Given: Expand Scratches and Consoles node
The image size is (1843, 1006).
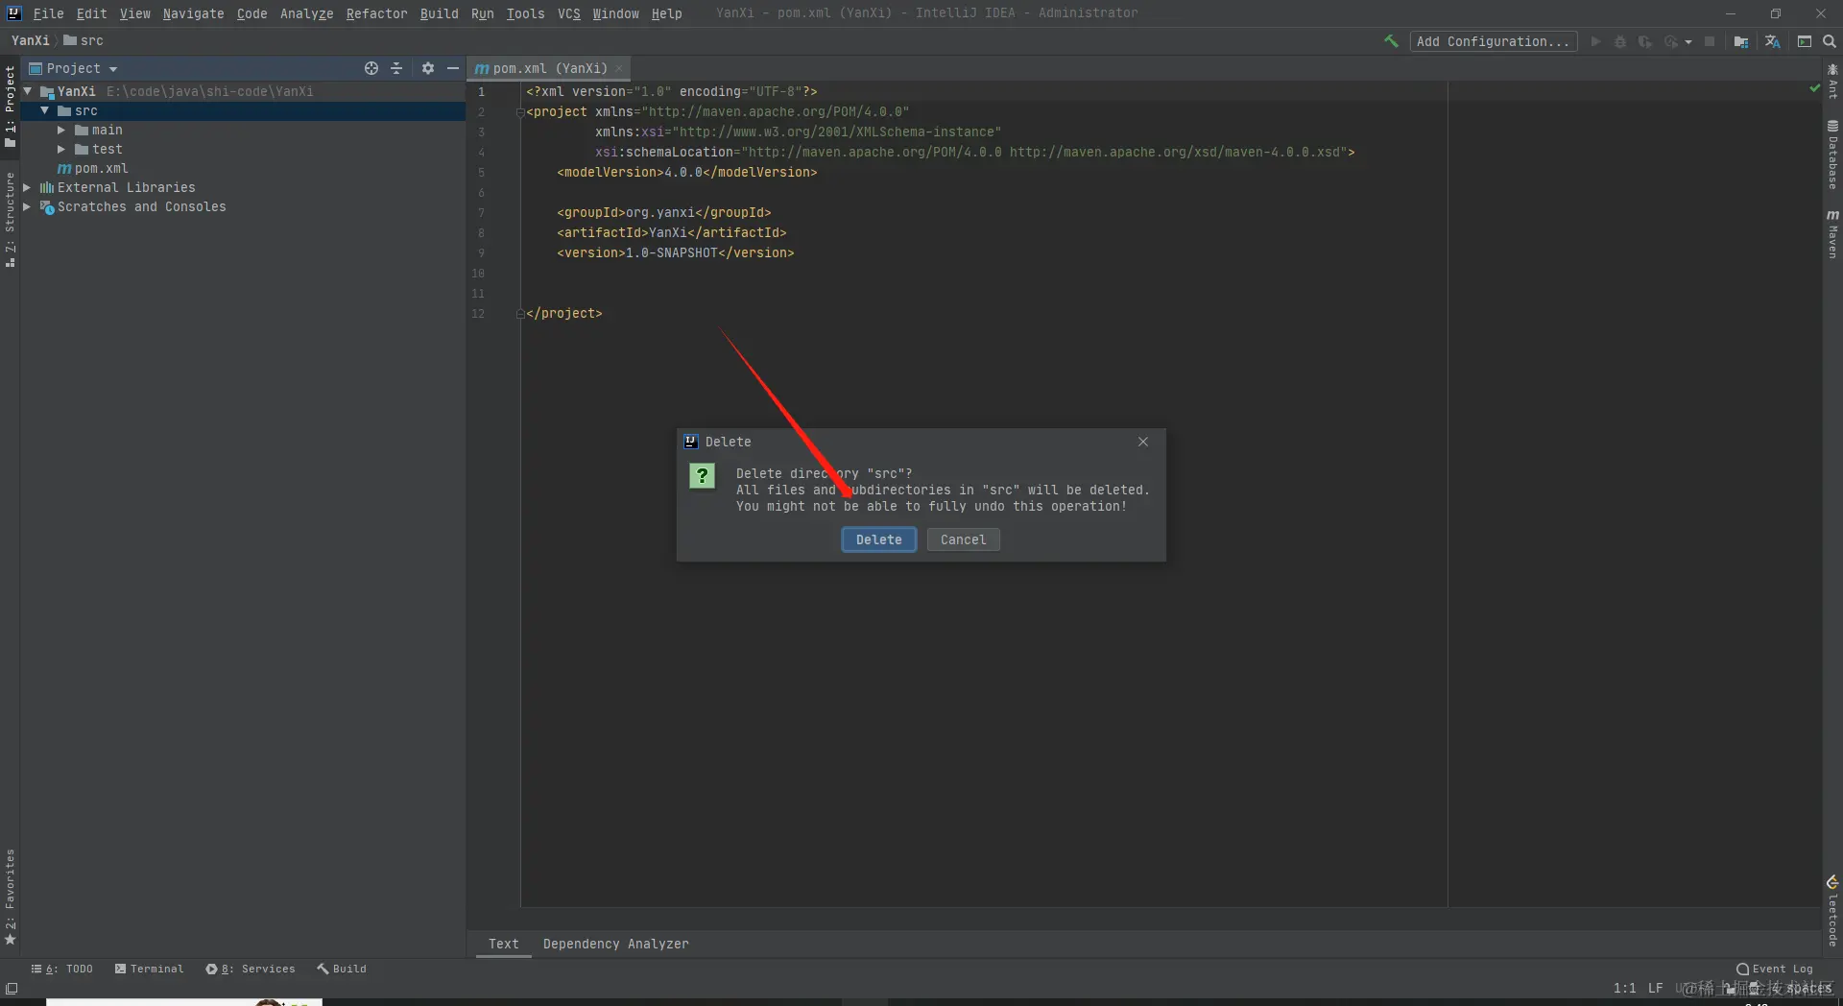Looking at the screenshot, I should pos(27,206).
